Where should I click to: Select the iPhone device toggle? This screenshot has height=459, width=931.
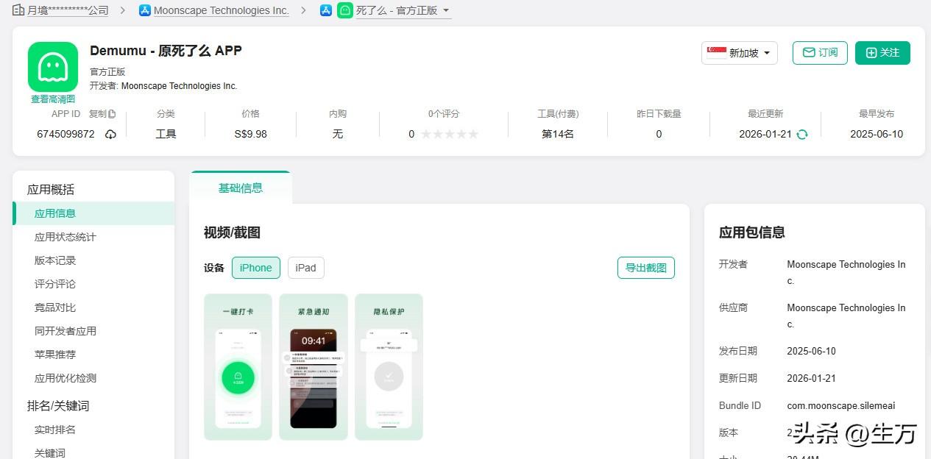(x=256, y=268)
